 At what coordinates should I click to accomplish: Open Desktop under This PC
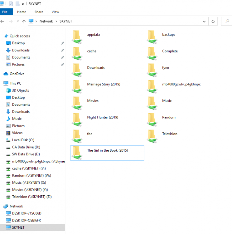point(18,98)
